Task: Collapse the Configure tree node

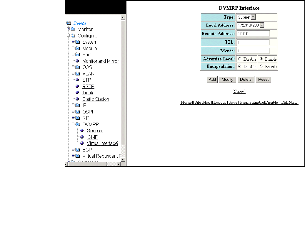Action: [x=68, y=35]
